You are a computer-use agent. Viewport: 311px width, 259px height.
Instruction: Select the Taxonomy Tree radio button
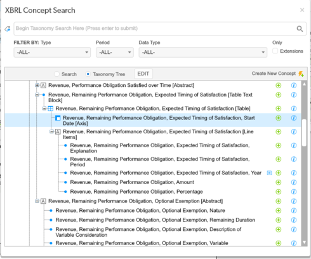tap(88, 74)
